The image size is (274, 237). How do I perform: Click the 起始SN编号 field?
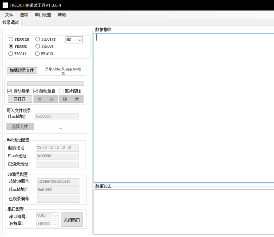(x=58, y=182)
